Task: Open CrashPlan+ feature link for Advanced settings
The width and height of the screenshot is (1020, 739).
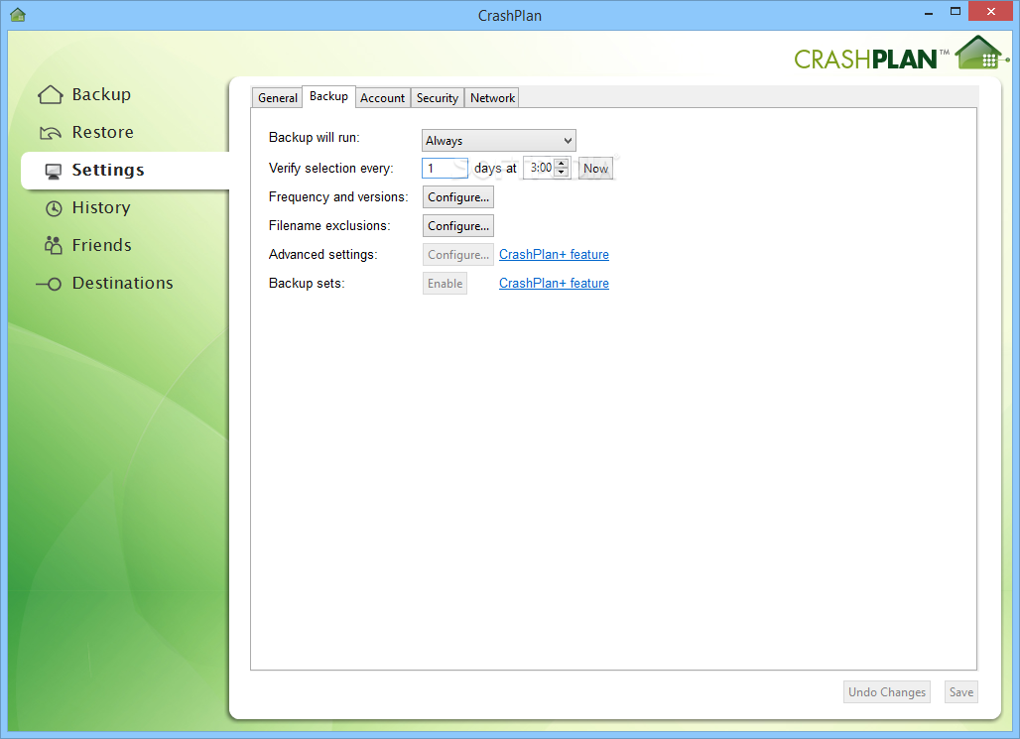Action: 554,254
